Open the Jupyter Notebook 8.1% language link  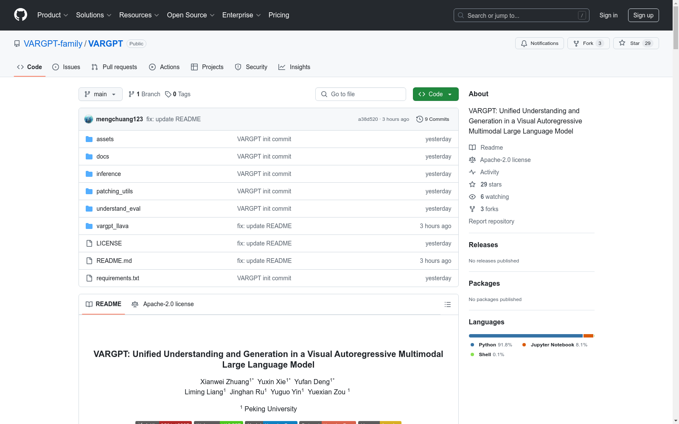pos(555,345)
